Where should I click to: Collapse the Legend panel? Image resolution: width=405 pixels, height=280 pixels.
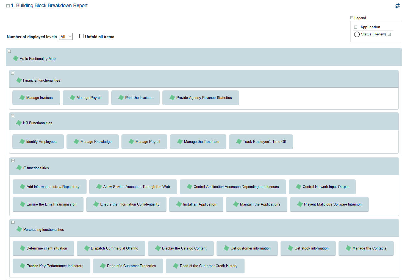click(x=352, y=18)
